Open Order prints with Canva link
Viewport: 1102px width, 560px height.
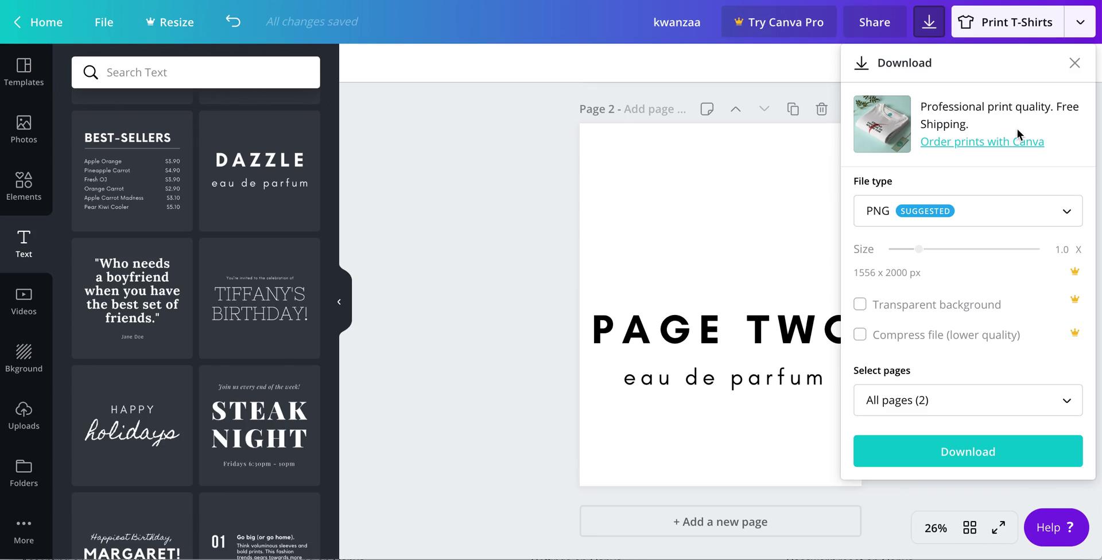click(x=982, y=142)
